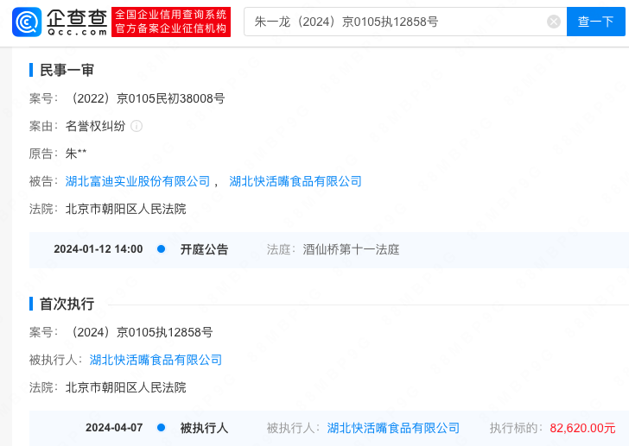Click the 企查查 brand wordmark
Viewport: 629px width, 446px height.
click(x=77, y=22)
